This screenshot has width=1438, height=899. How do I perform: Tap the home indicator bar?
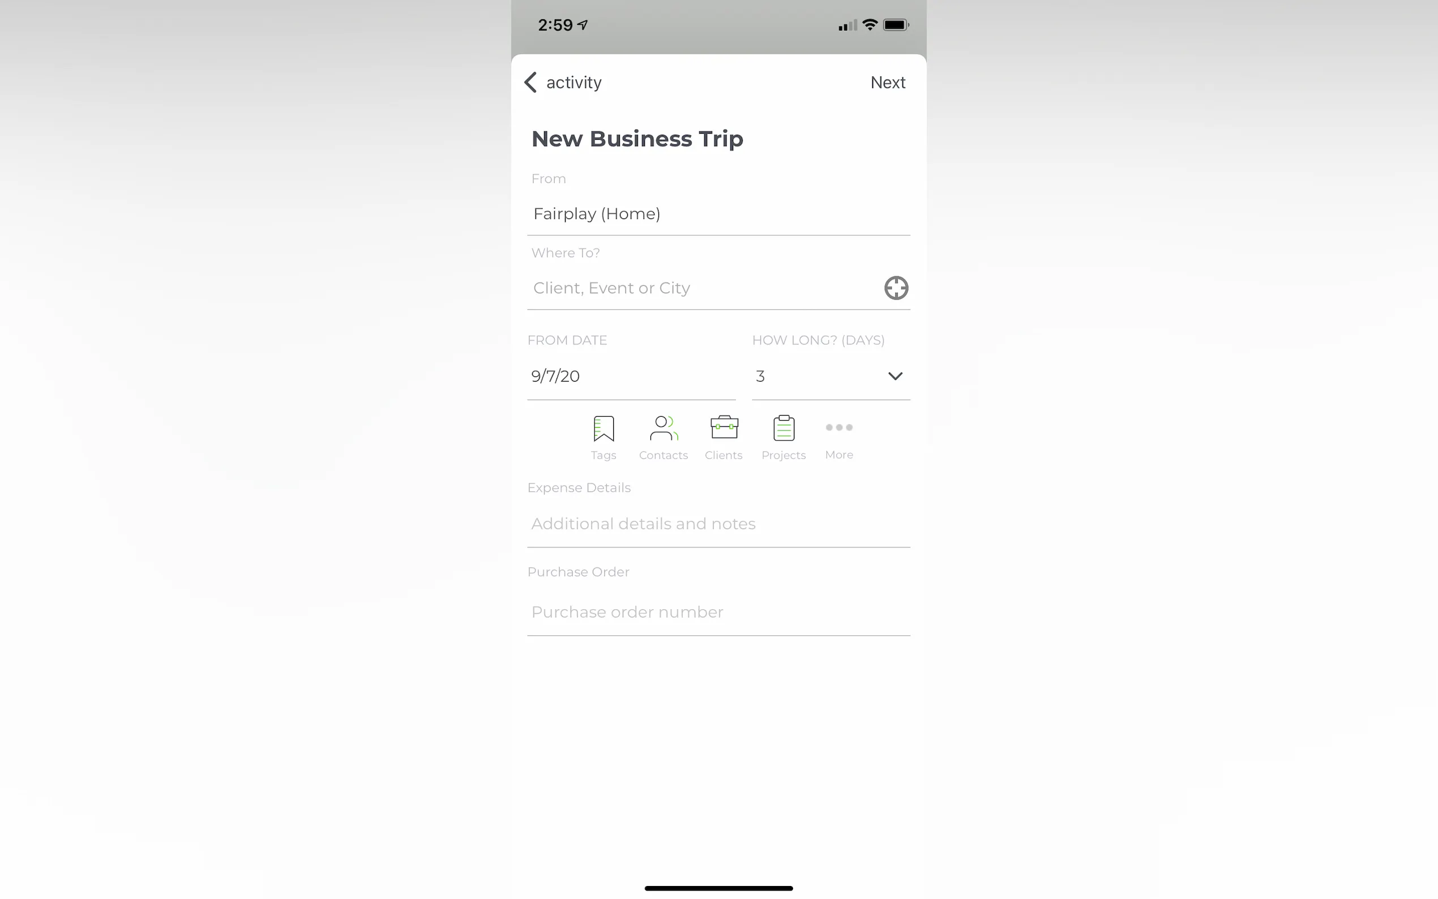pyautogui.click(x=718, y=888)
